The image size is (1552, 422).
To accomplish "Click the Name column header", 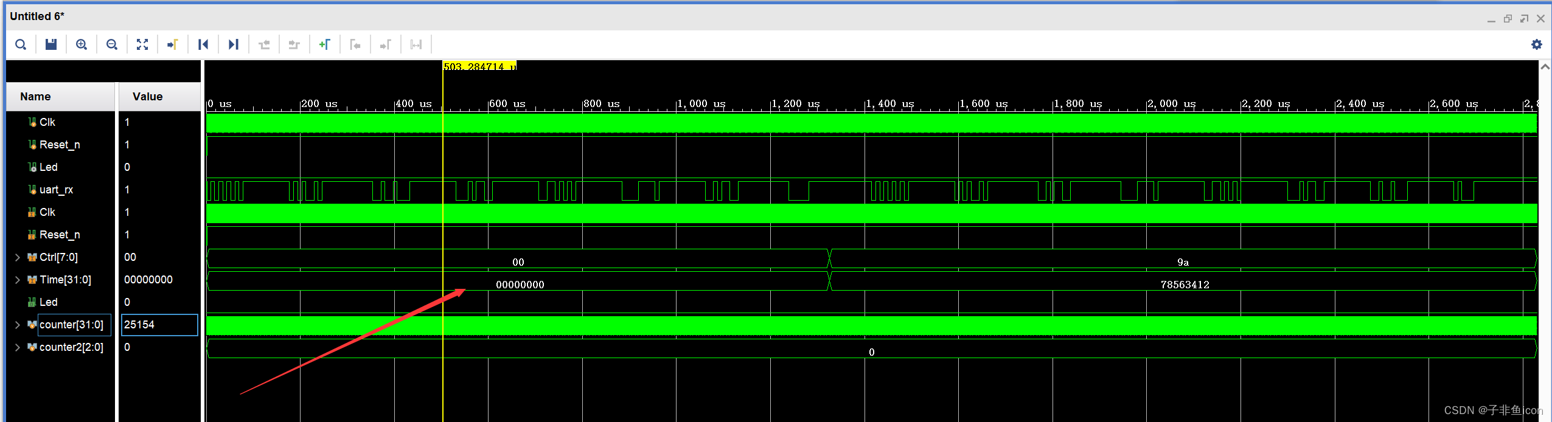I will tap(60, 97).
